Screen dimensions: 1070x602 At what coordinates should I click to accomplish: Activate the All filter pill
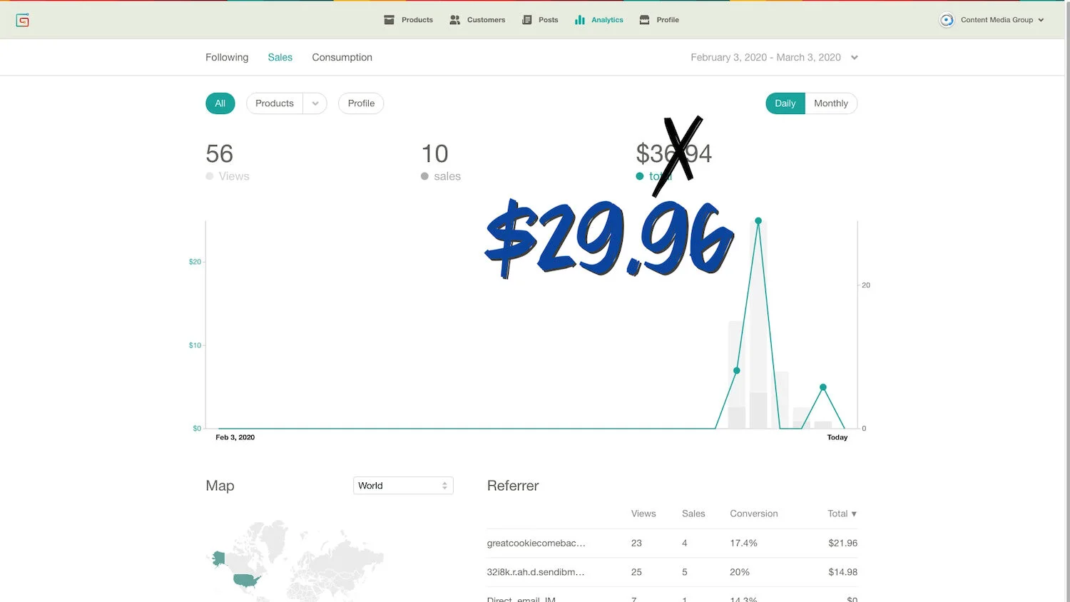(x=220, y=103)
